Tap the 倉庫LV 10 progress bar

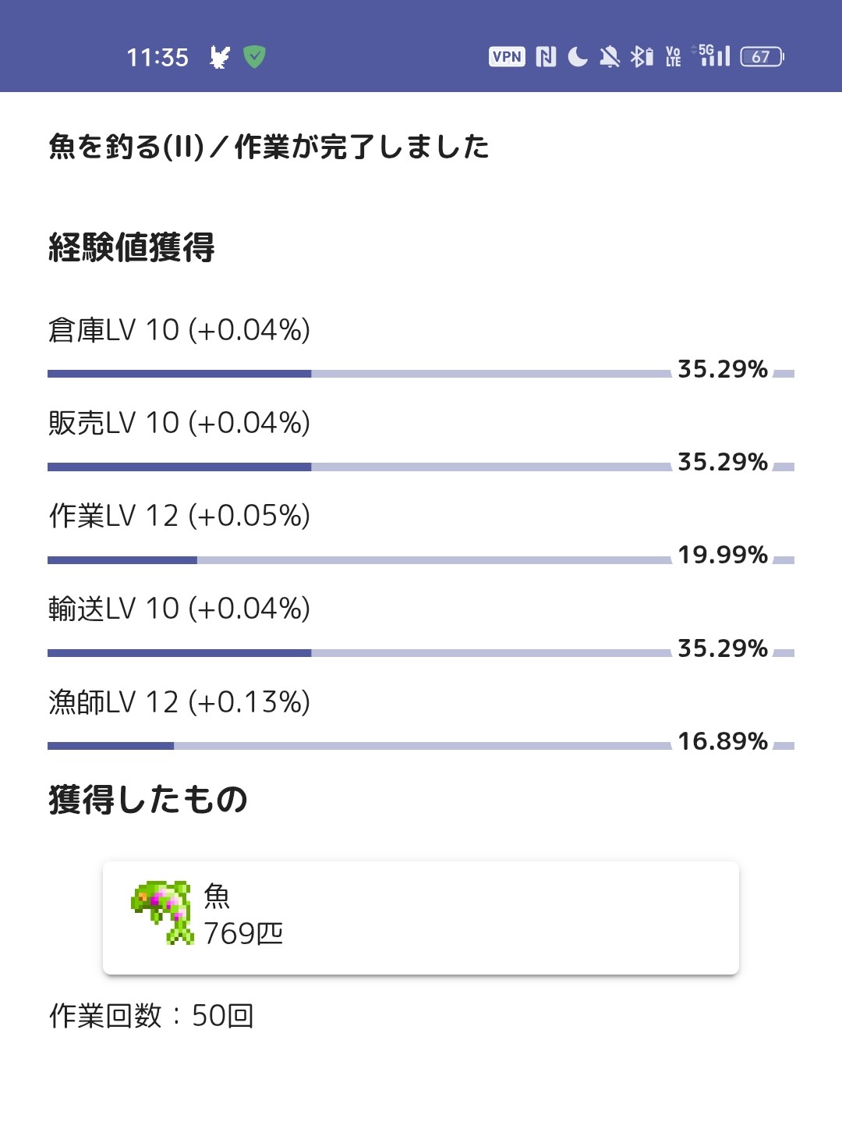coord(421,374)
